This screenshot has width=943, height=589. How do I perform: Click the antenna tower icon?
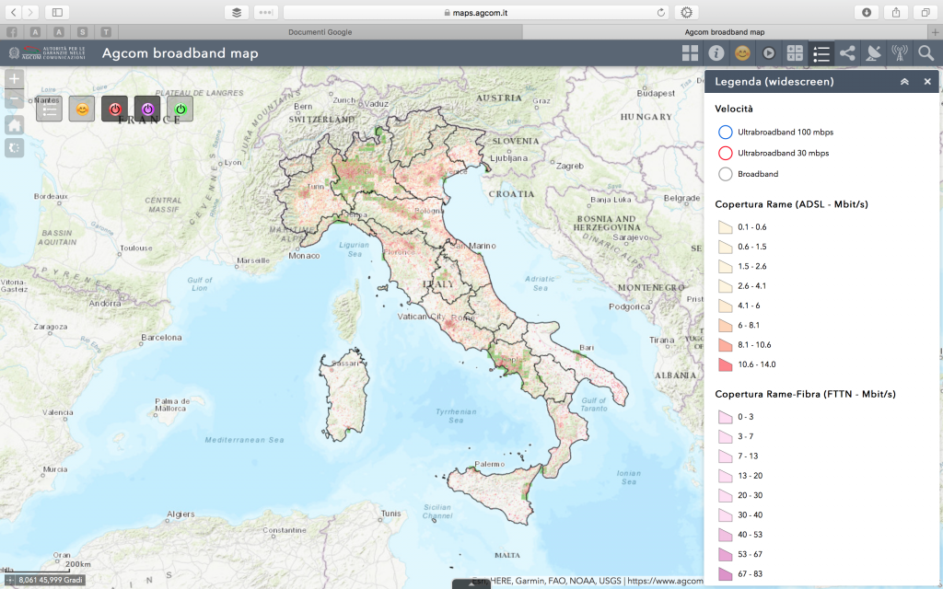900,53
